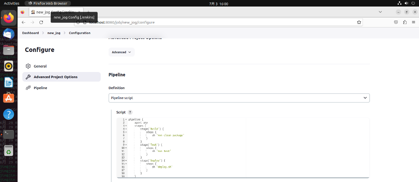Screen dimensions: 419x182
Task: Reload the Jenkins configure page
Action: pos(41,22)
